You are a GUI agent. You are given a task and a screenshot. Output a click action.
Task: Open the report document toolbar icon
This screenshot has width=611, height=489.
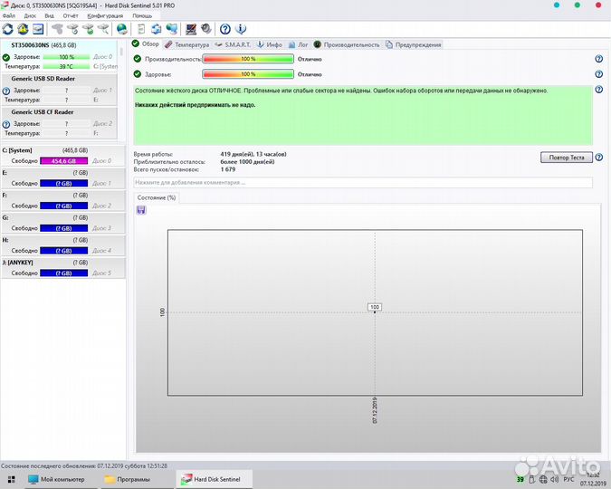(x=141, y=29)
